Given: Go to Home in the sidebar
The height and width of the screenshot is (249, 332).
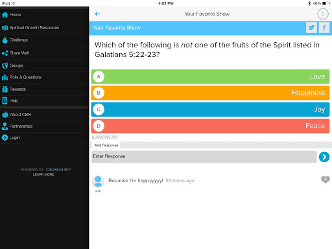Looking at the screenshot, I should click(x=44, y=15).
